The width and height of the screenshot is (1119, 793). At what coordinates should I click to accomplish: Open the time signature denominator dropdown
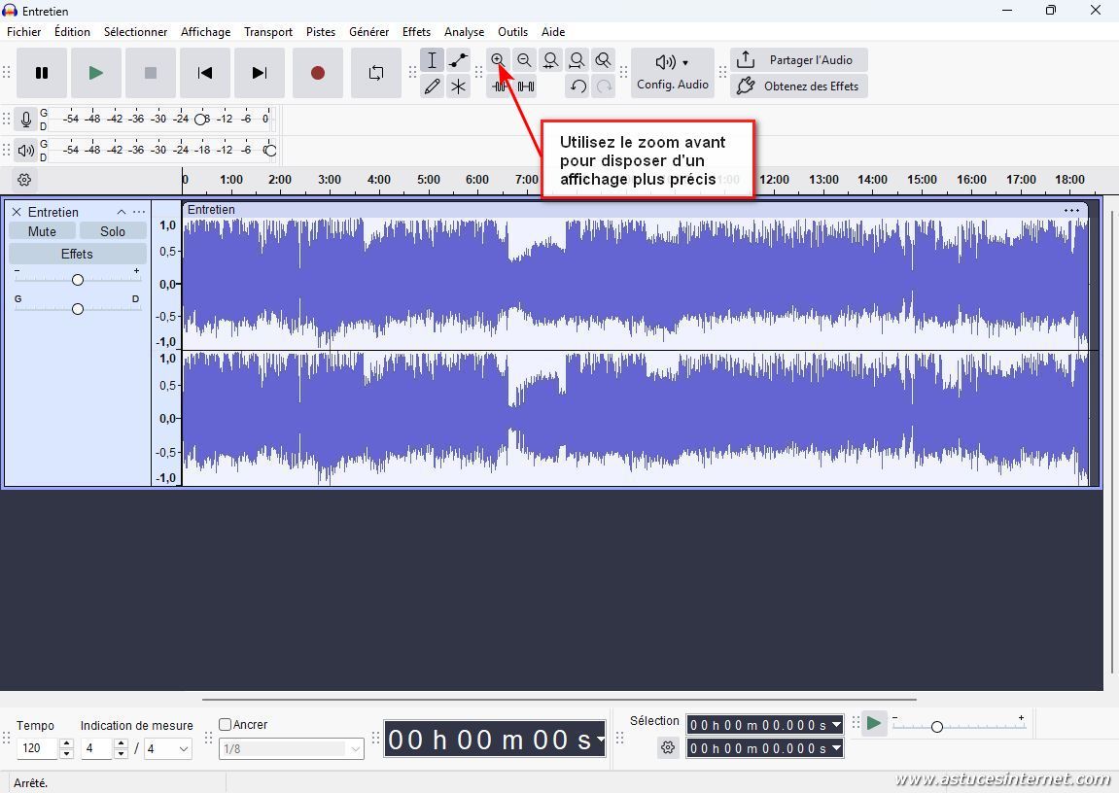[x=167, y=748]
